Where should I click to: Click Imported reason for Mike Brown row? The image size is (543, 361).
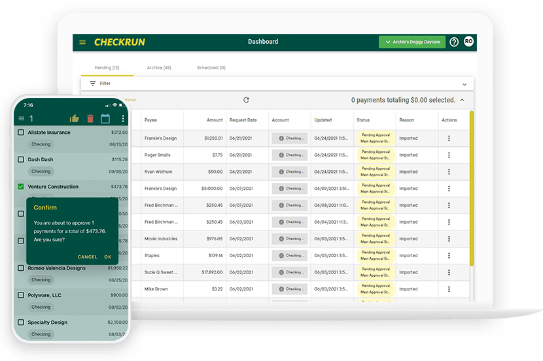pyautogui.click(x=408, y=289)
